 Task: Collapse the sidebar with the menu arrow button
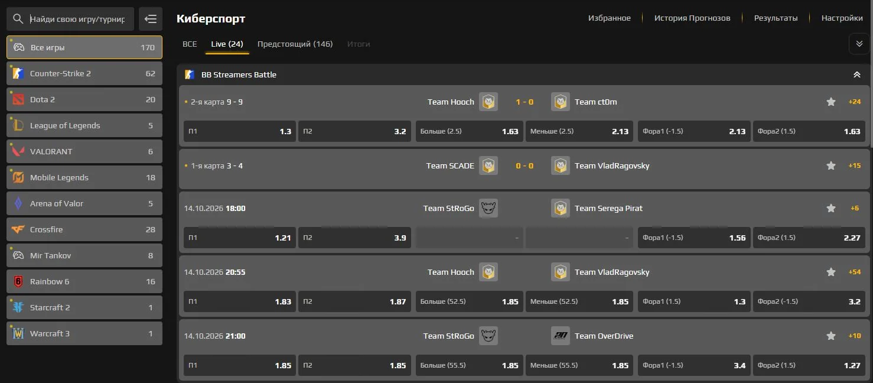tap(151, 19)
